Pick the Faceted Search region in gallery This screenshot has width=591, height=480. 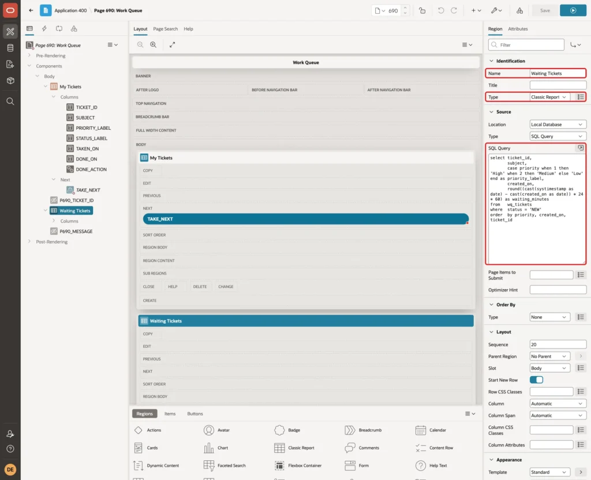[x=225, y=466]
